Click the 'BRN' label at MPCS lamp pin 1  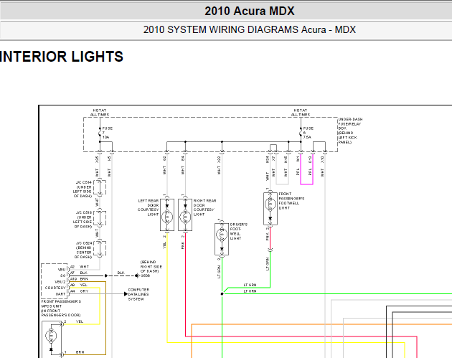[x=80, y=352]
